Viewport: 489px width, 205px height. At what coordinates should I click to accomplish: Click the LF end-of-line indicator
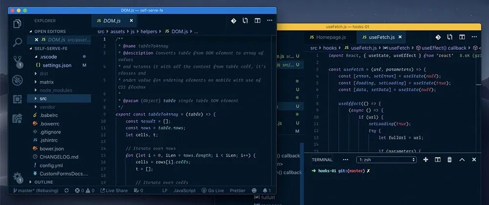pos(165,190)
